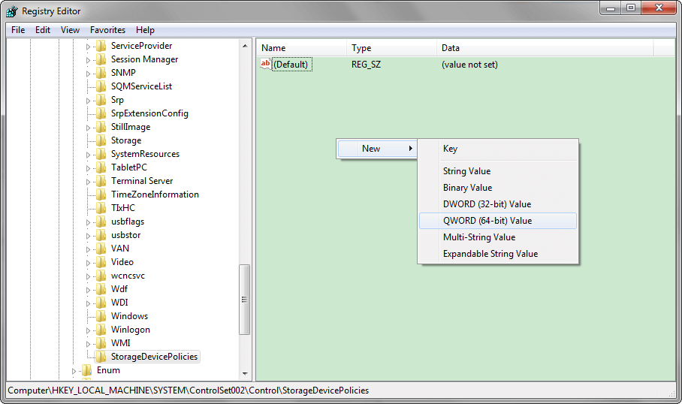
Task: Click the Terminal Server folder icon
Action: (101, 181)
